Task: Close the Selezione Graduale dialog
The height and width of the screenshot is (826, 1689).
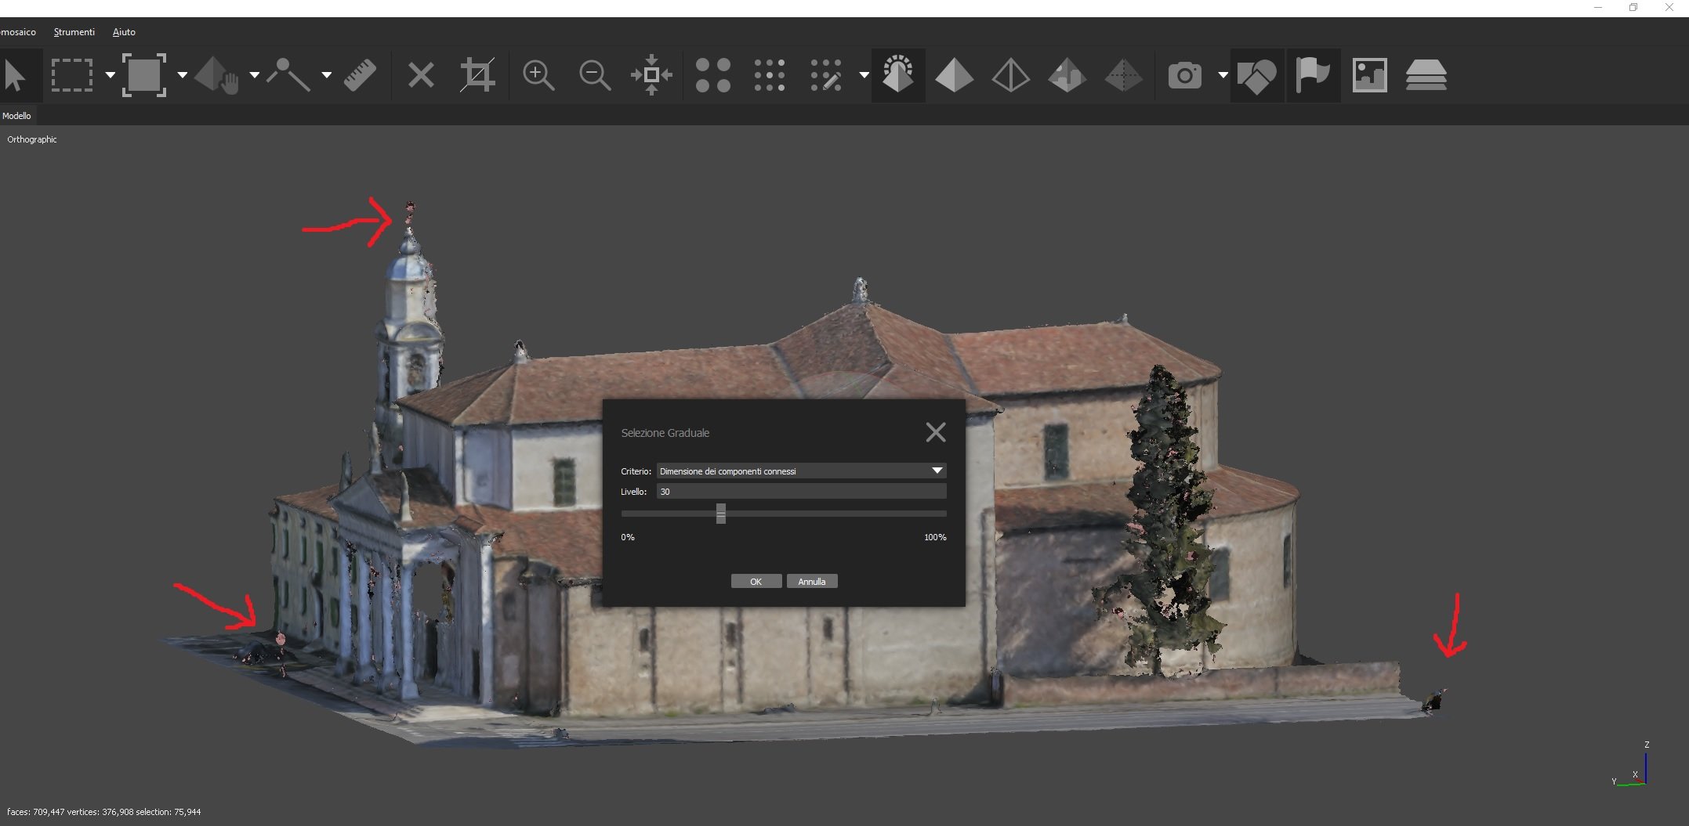Action: pyautogui.click(x=936, y=432)
